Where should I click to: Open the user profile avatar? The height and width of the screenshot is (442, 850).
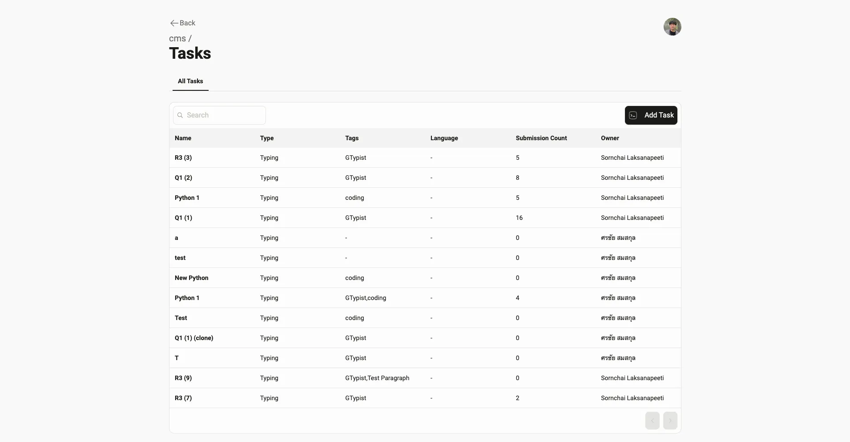coord(672,27)
